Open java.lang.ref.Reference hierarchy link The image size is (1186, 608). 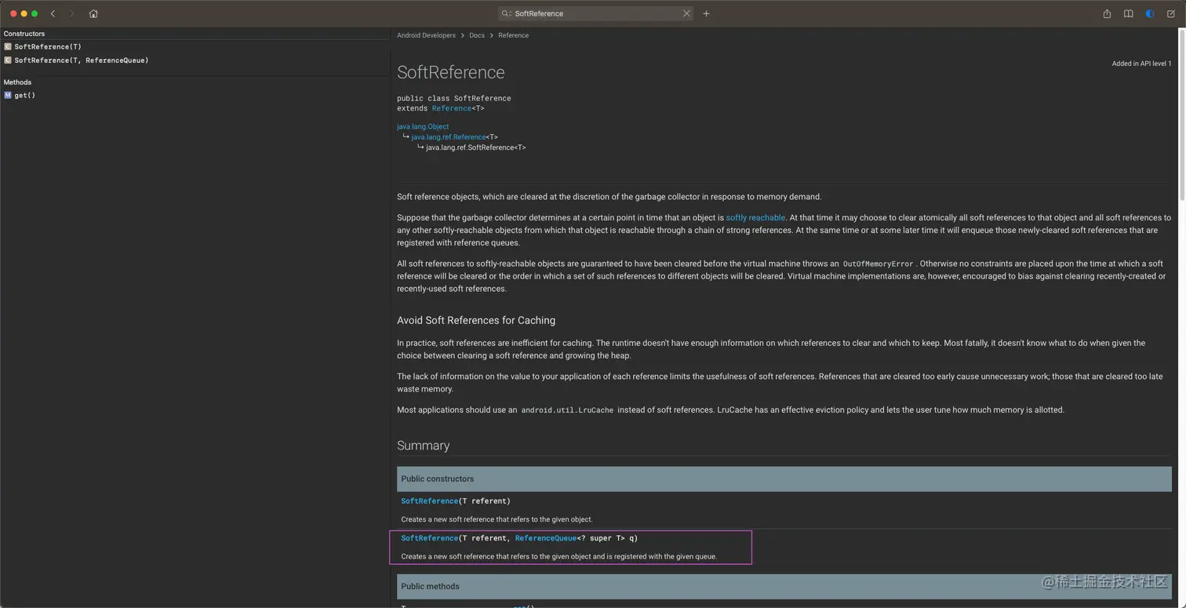[x=449, y=137]
